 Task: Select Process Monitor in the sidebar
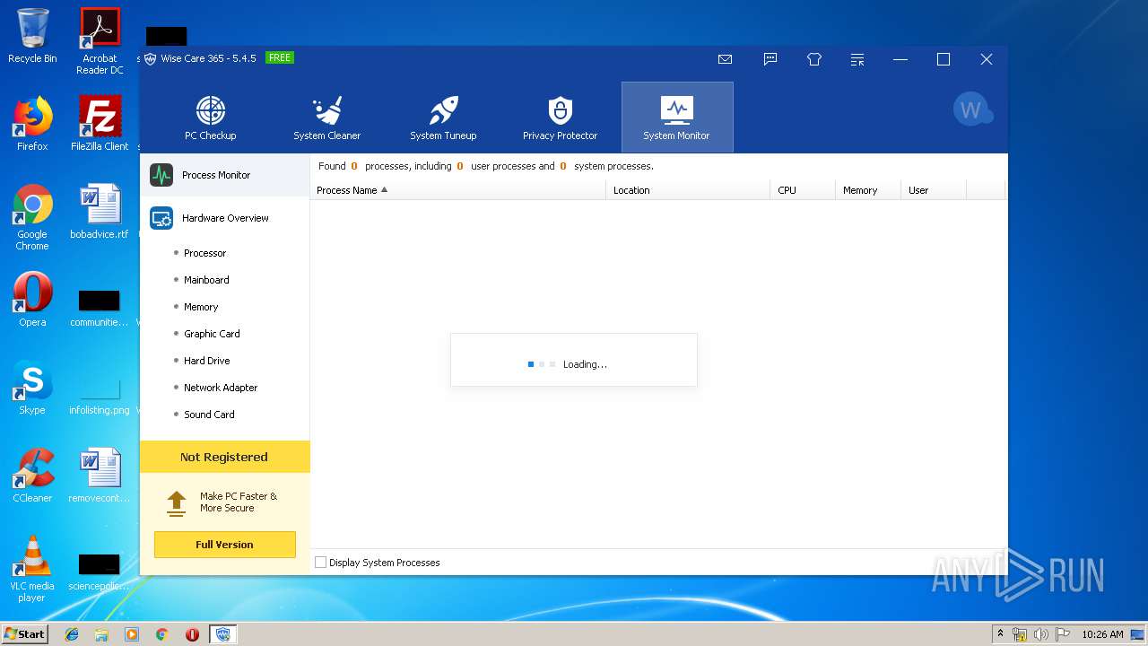click(x=224, y=175)
